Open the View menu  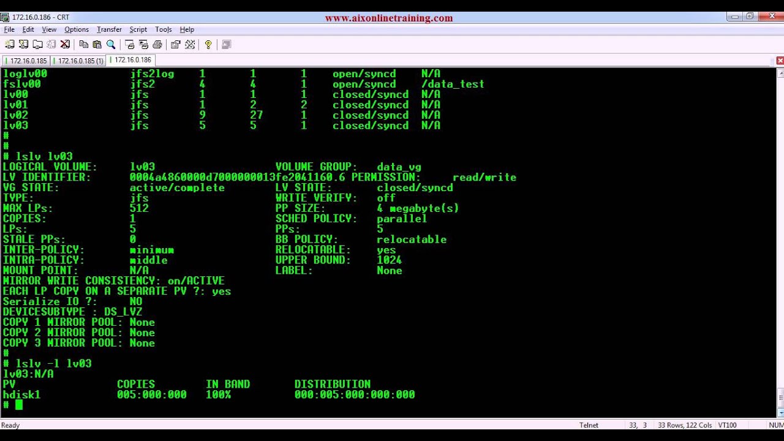(49, 29)
